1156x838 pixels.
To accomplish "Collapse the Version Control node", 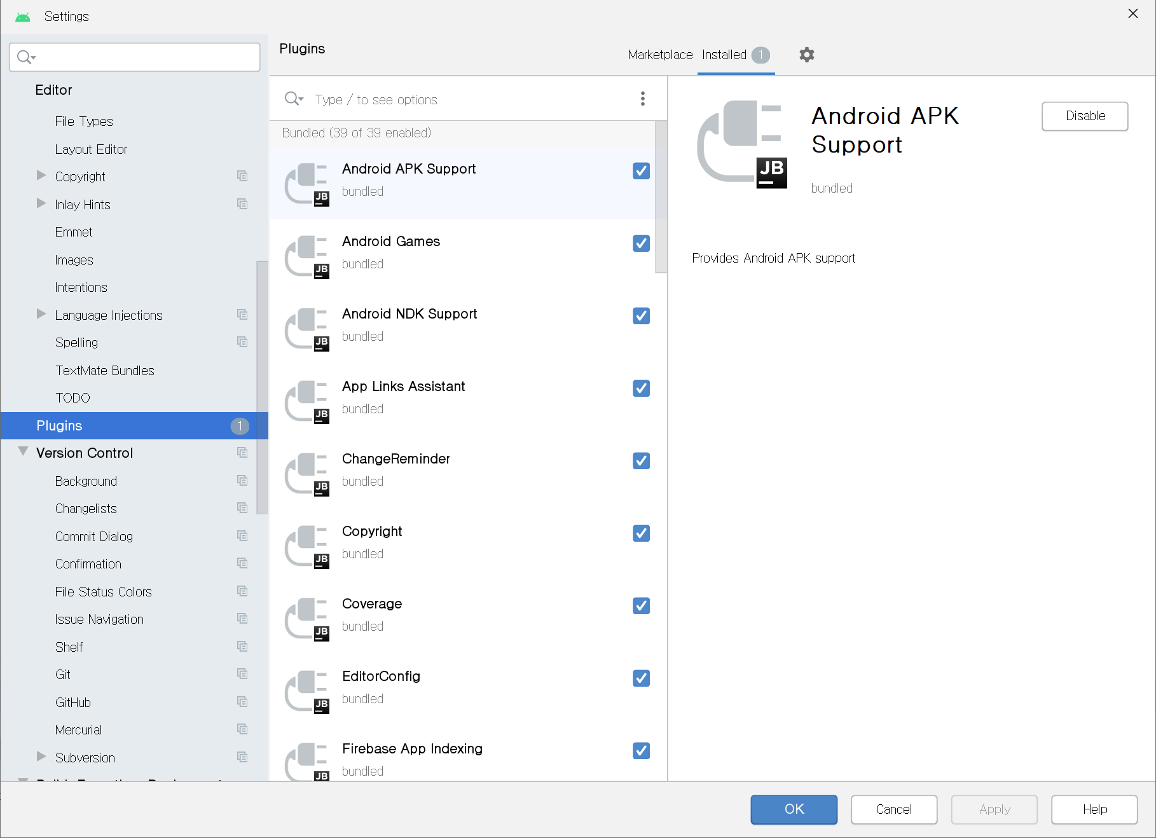I will coord(23,451).
